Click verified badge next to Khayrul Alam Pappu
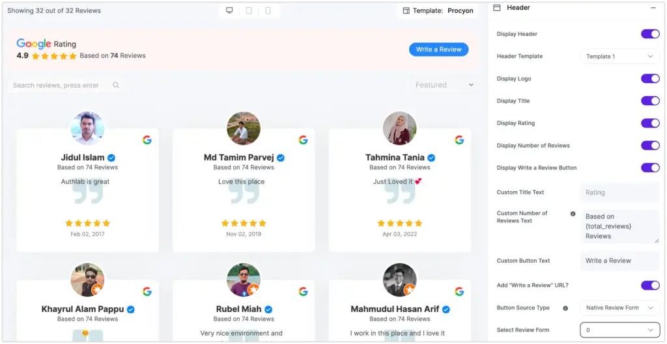The height and width of the screenshot is (344, 667). tap(130, 309)
